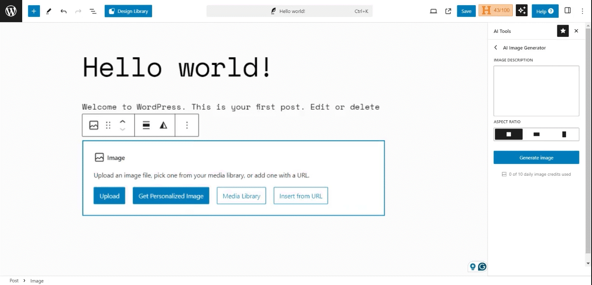Select Image in the breadcrumb
Viewport: 592px width, 285px height.
tap(37, 281)
